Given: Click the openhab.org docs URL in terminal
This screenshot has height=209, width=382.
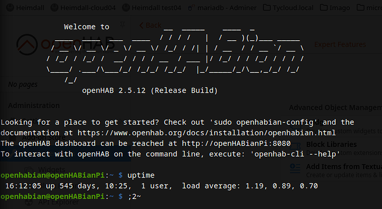Looking at the screenshot, I should (x=207, y=133).
